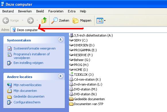Select the 3,5-inch diskettestation (A:) drive
This screenshot has width=167, height=112.
tap(91, 35)
